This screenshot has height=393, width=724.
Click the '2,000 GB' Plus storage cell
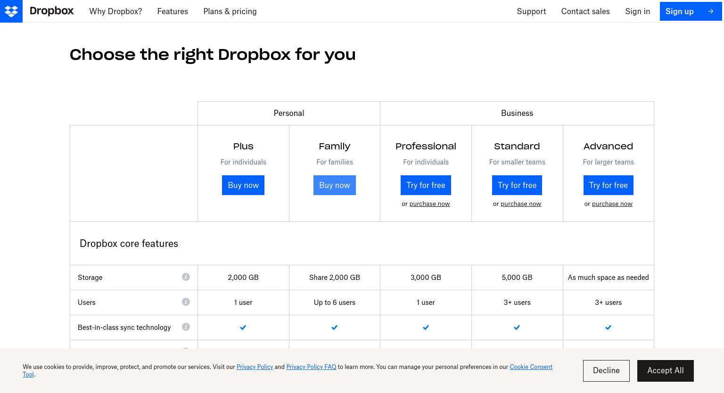click(243, 278)
